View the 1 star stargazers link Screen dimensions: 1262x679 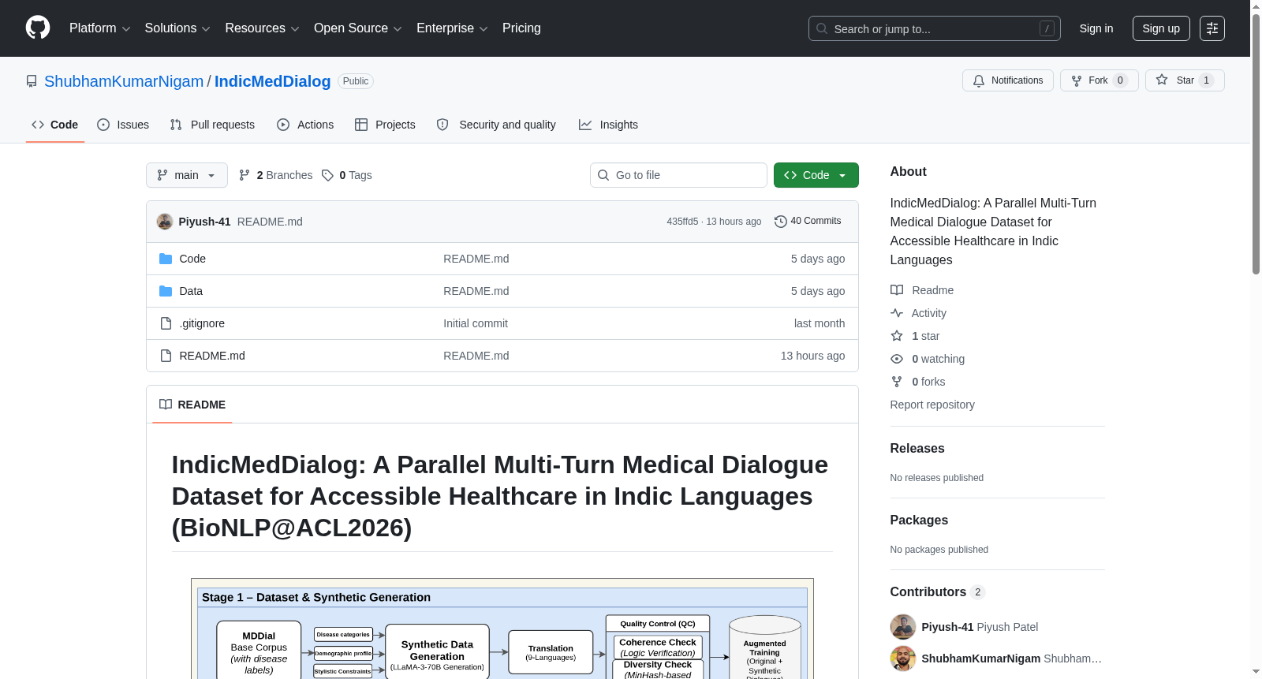[x=915, y=336]
